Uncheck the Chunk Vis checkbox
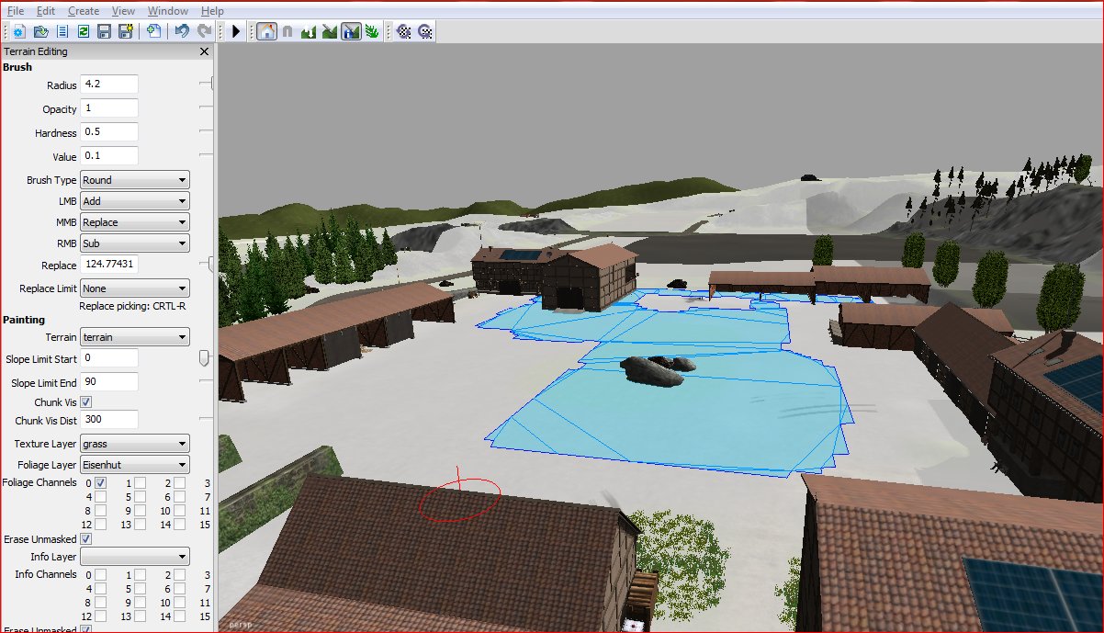Screen dimensions: 1104x633 pos(86,402)
